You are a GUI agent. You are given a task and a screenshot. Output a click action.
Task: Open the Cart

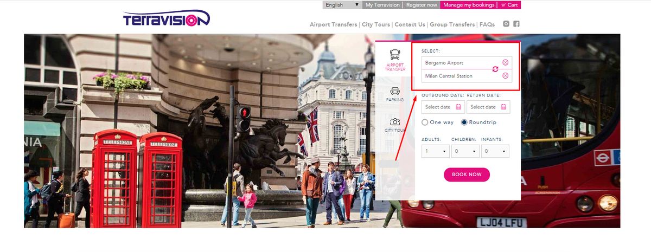pos(509,5)
